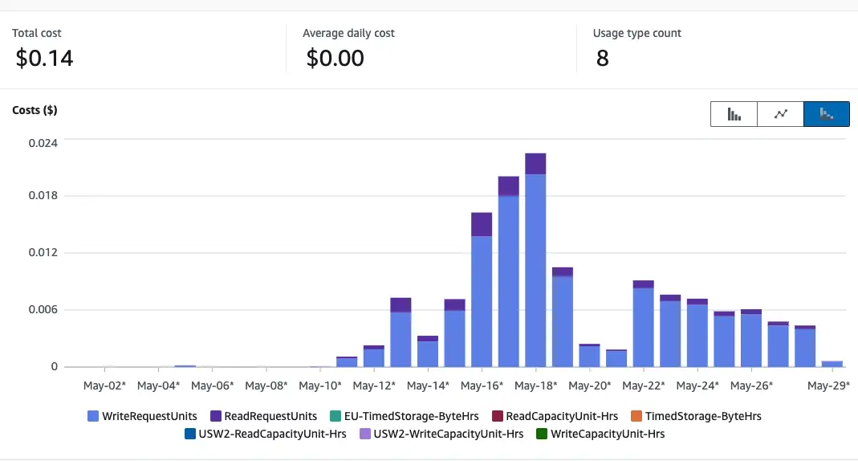Click the USW2-WriteCapacityUnit-Hrs legend label
Viewport: 858px width, 461px height.
tap(448, 434)
